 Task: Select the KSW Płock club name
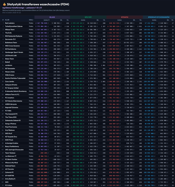point(9,140)
